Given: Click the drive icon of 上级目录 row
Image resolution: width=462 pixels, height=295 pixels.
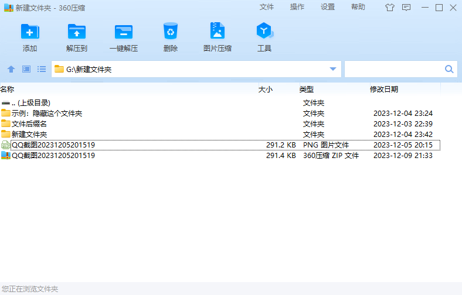Looking at the screenshot, I should click(x=6, y=102).
